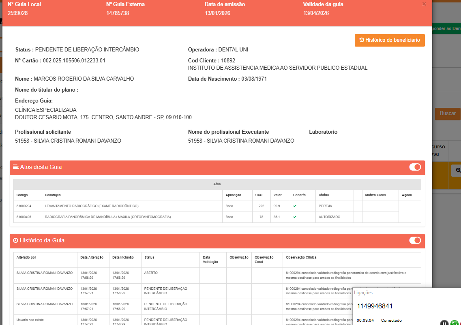The height and width of the screenshot is (325, 461).
Task: Click coverage checkmark for Levantamento Radiográfico
Action: [295, 206]
